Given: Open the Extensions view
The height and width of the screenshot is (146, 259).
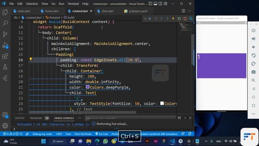Looking at the screenshot, I should pyautogui.click(x=5, y=56).
